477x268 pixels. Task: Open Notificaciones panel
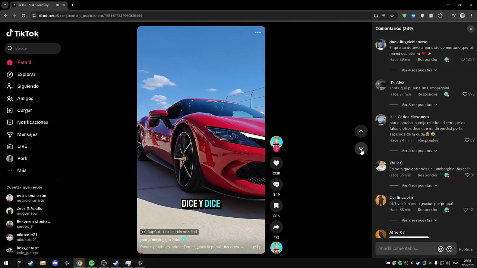(33, 122)
